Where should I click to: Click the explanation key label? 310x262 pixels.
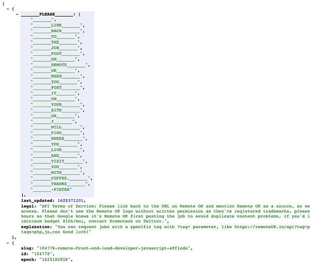[x=36, y=227]
